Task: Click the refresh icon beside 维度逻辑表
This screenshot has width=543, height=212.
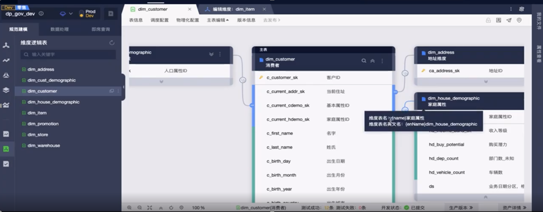Action: pyautogui.click(x=112, y=43)
